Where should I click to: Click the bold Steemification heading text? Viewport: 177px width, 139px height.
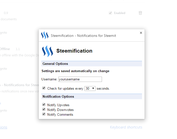point(74,51)
